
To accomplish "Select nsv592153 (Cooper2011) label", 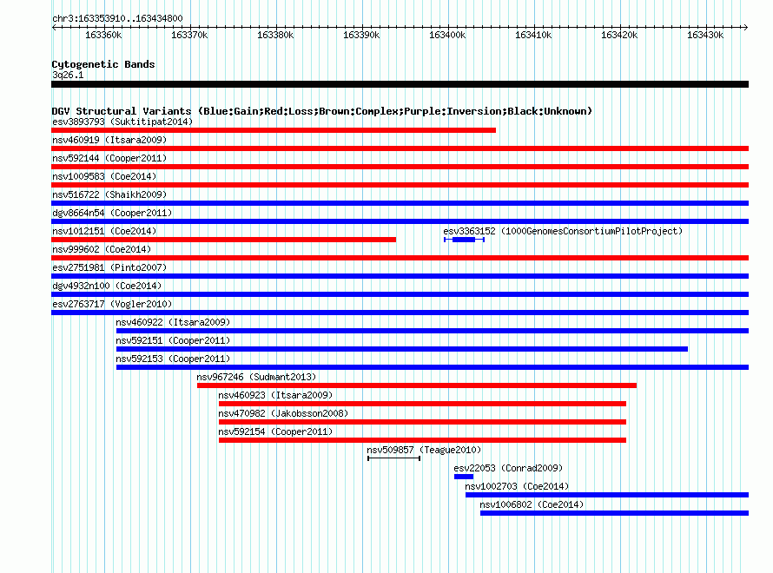I will pyautogui.click(x=173, y=359).
